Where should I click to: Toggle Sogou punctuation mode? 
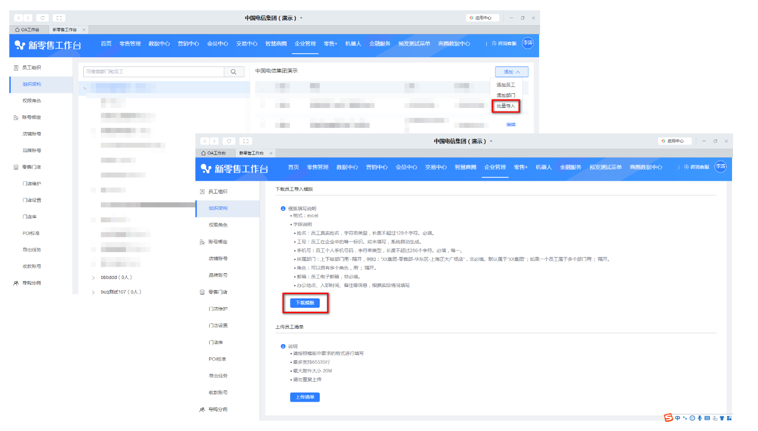pos(685,418)
